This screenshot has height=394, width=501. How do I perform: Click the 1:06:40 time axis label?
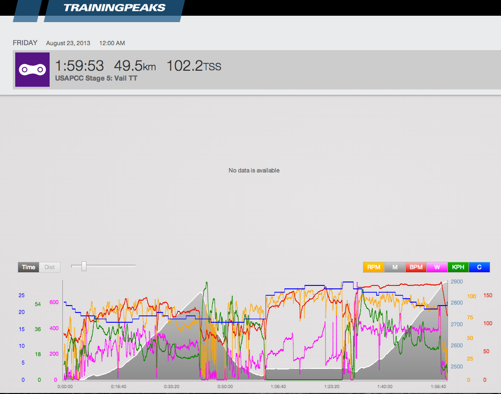tap(278, 386)
